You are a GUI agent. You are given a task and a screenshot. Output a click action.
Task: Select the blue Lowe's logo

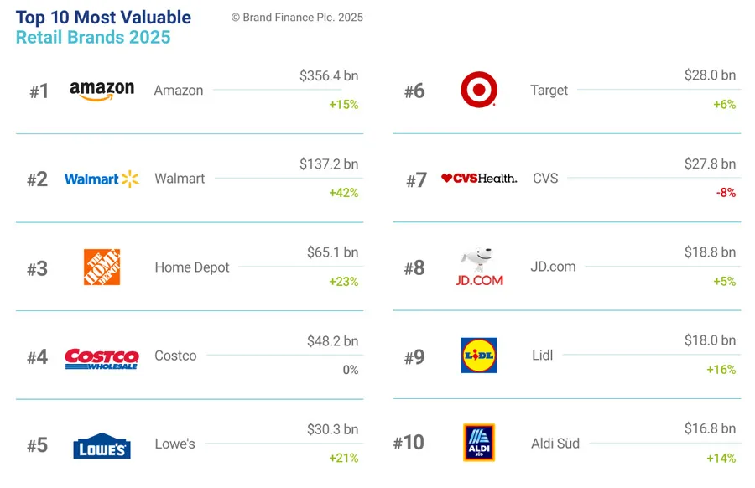pyautogui.click(x=102, y=445)
